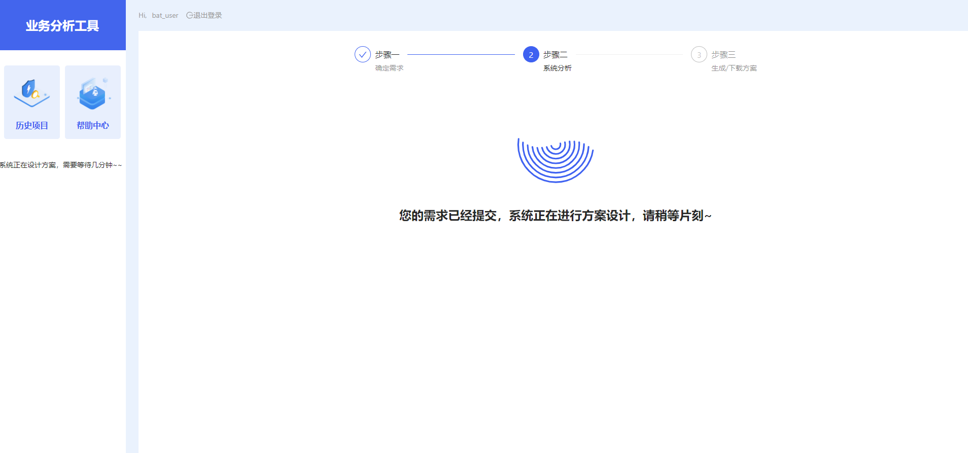968x453 pixels.
Task: Click the step one checkmark circle
Action: pos(363,54)
